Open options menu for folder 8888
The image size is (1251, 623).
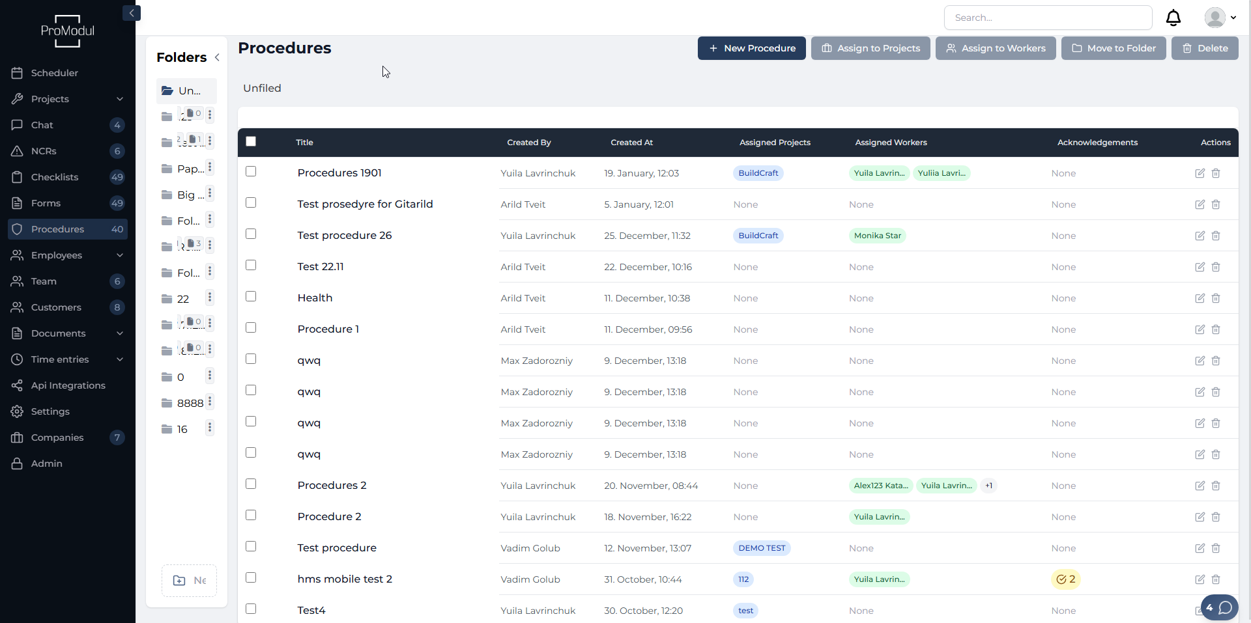click(x=210, y=402)
